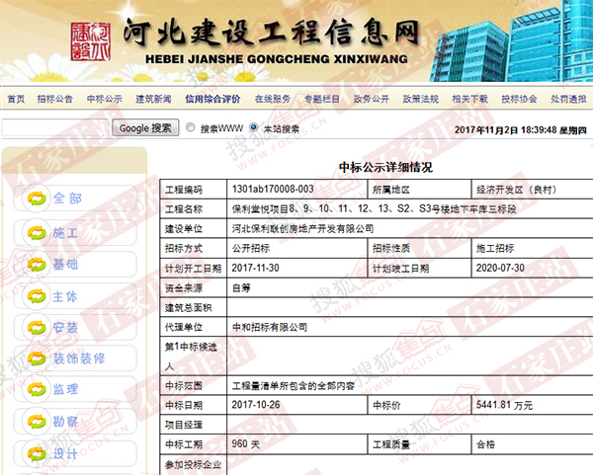Click award date 2017-10-26
The image size is (593, 475).
[256, 405]
